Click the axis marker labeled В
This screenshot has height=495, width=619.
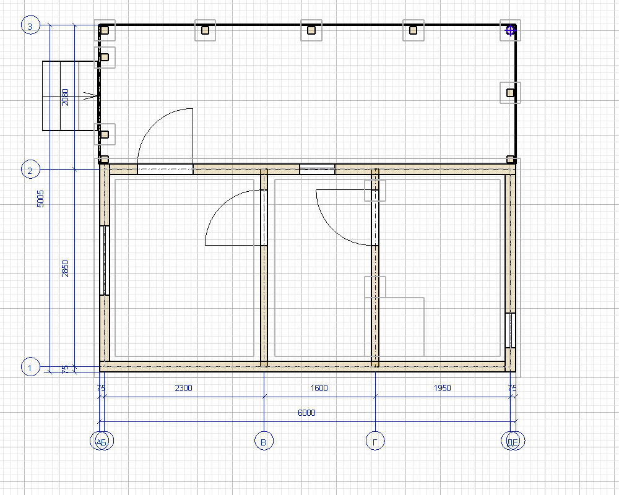264,441
